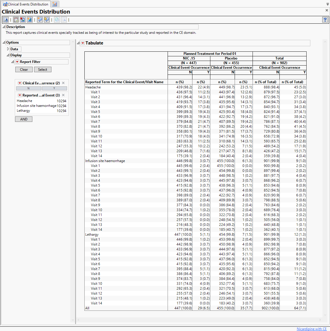Remove the Clinical Event Occurrence filter
This screenshot has height=331, width=330.
click(x=63, y=83)
